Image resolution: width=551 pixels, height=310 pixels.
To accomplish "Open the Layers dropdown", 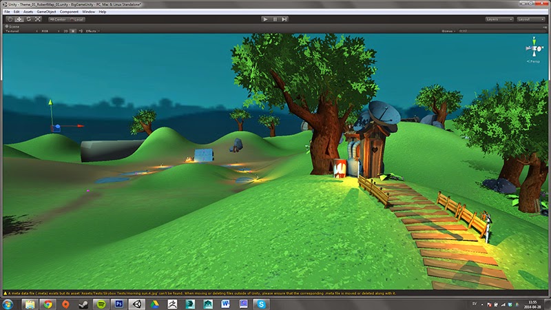I will click(x=499, y=19).
